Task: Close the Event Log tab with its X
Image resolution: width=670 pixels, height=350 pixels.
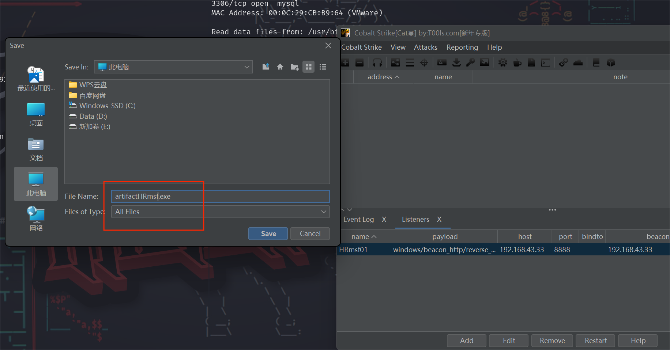Action: [x=384, y=220]
